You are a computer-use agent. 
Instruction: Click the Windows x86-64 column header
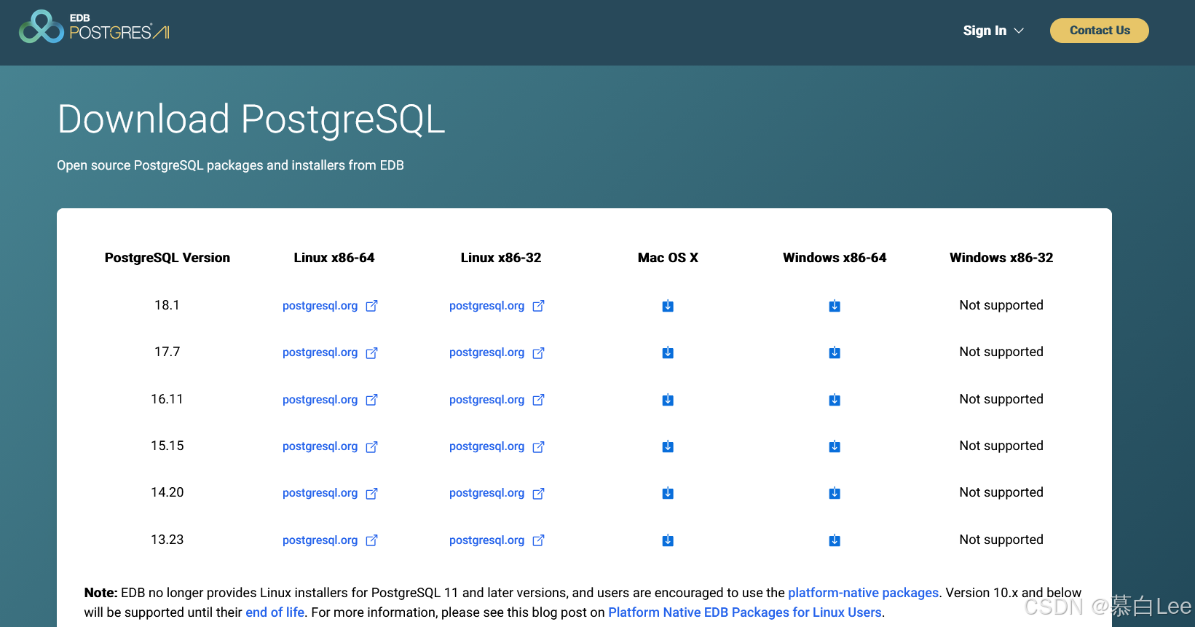(x=835, y=258)
